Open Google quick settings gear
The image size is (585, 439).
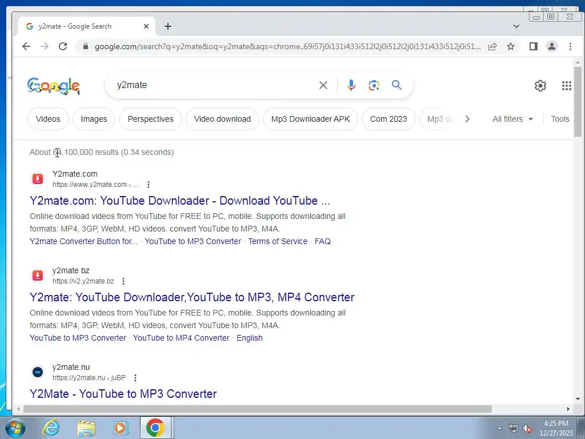[x=540, y=86]
